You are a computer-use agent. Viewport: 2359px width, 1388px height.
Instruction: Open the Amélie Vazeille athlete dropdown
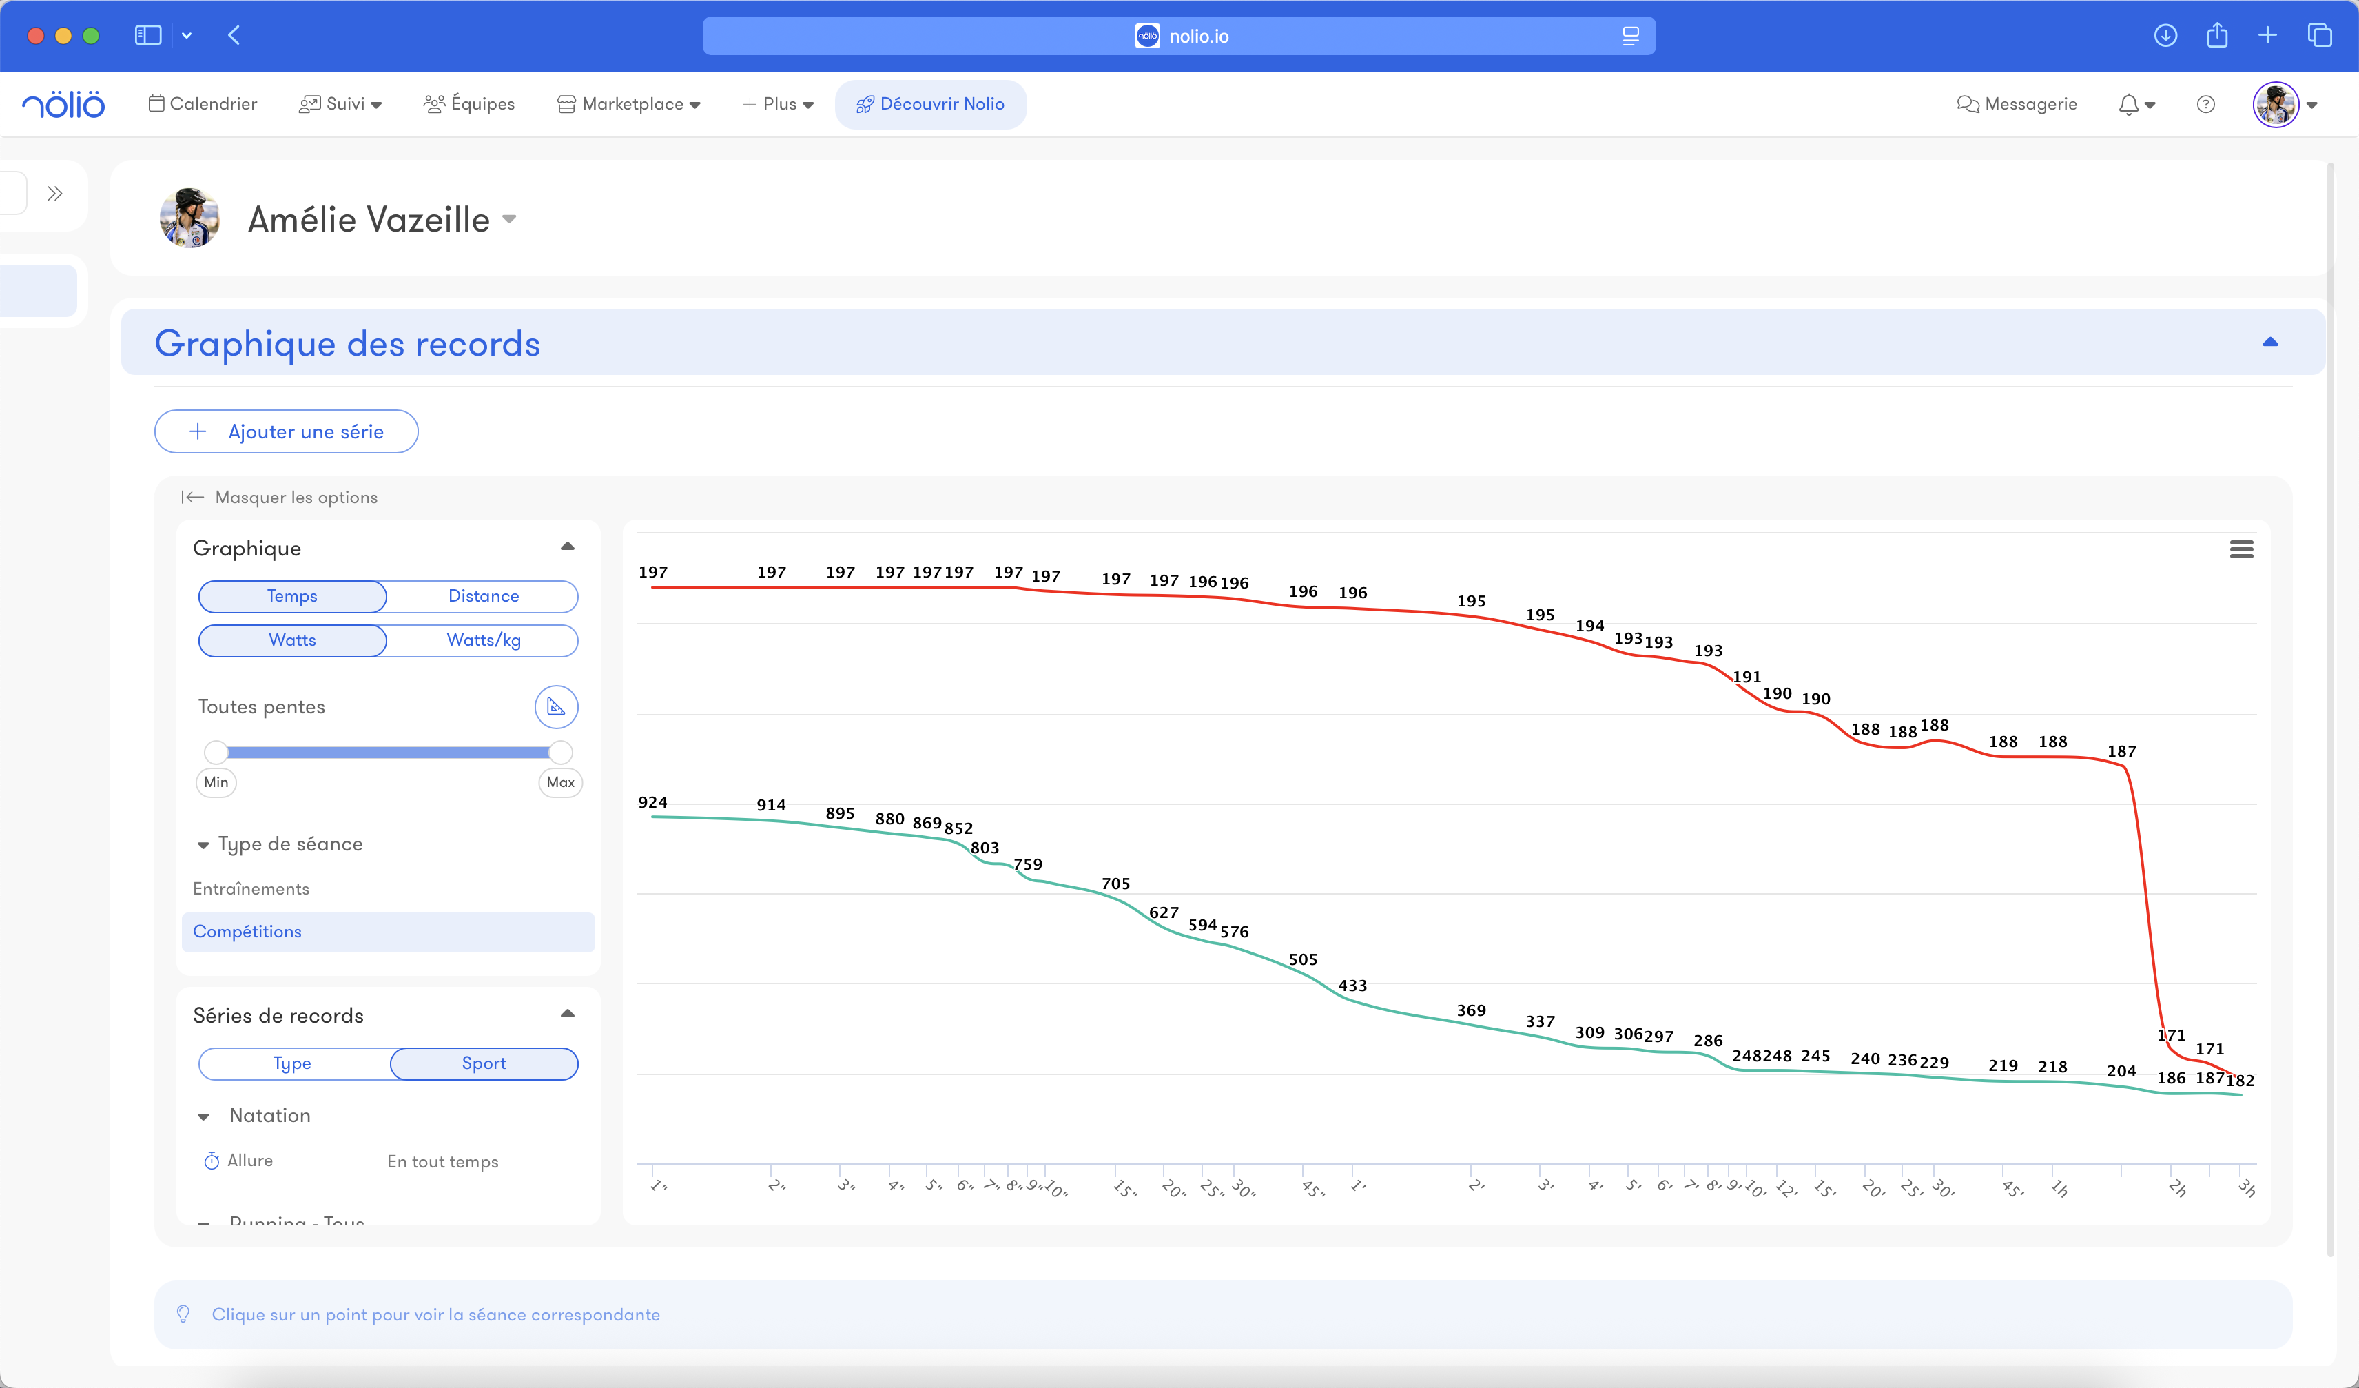(x=509, y=219)
